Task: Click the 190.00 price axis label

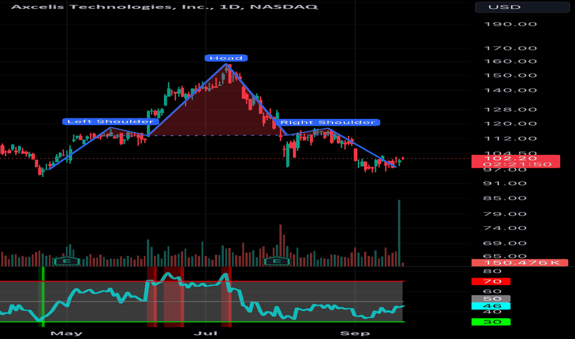Action: pyautogui.click(x=510, y=24)
